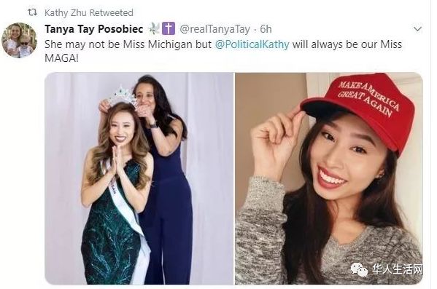Image resolution: width=437 pixels, height=289 pixels.
Task: Click the white sash in the pageant photo
Action: tap(126, 213)
